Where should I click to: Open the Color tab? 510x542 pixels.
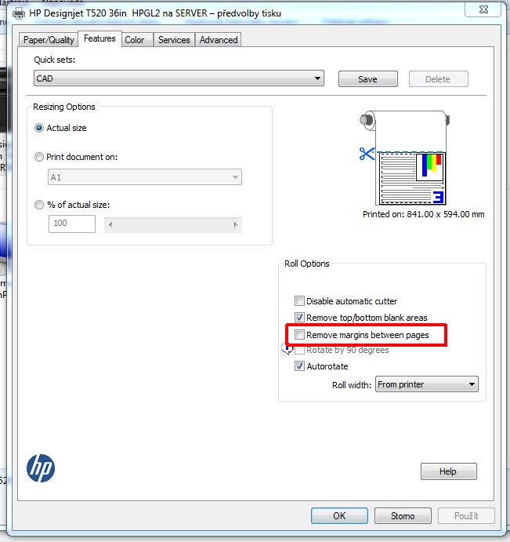(x=135, y=40)
